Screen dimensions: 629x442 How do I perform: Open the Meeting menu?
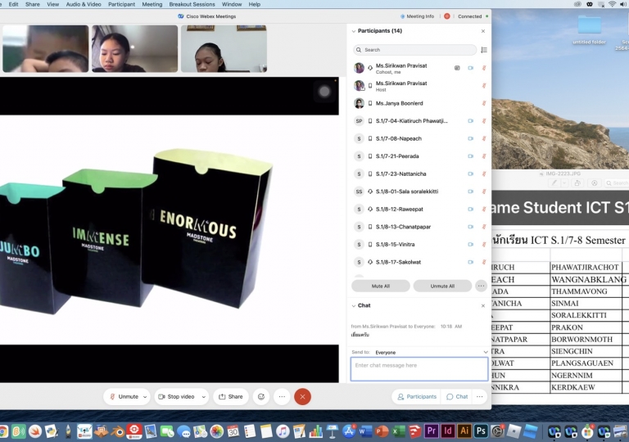point(152,4)
